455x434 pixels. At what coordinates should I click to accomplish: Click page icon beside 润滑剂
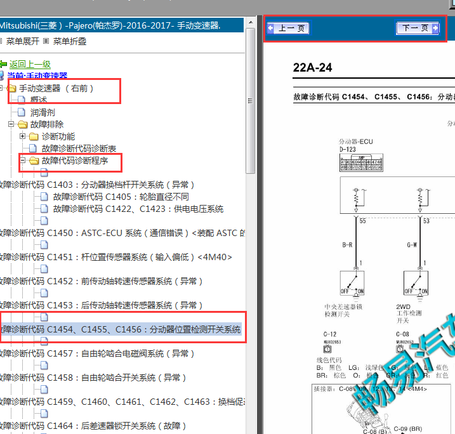[x=22, y=112]
